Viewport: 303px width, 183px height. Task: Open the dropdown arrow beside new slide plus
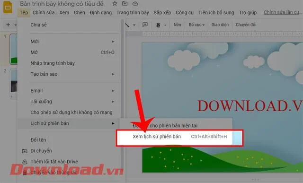coord(16,25)
